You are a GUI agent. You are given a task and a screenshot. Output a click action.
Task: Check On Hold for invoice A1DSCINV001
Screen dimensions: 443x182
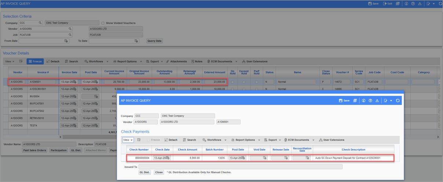tap(233, 89)
